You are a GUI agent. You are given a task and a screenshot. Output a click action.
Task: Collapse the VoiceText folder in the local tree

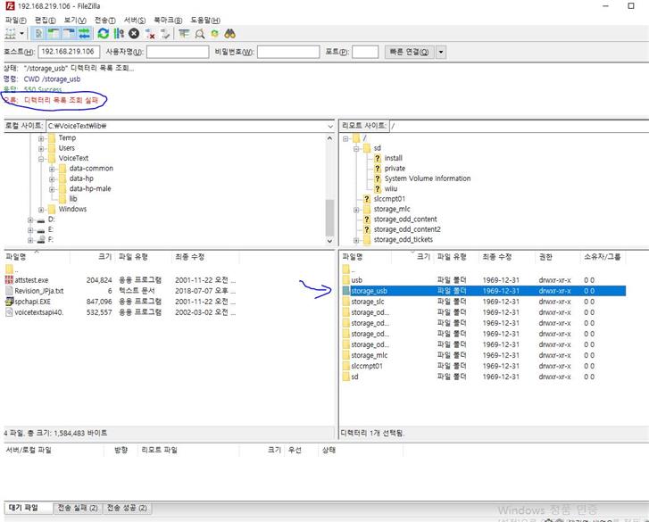[x=41, y=158]
